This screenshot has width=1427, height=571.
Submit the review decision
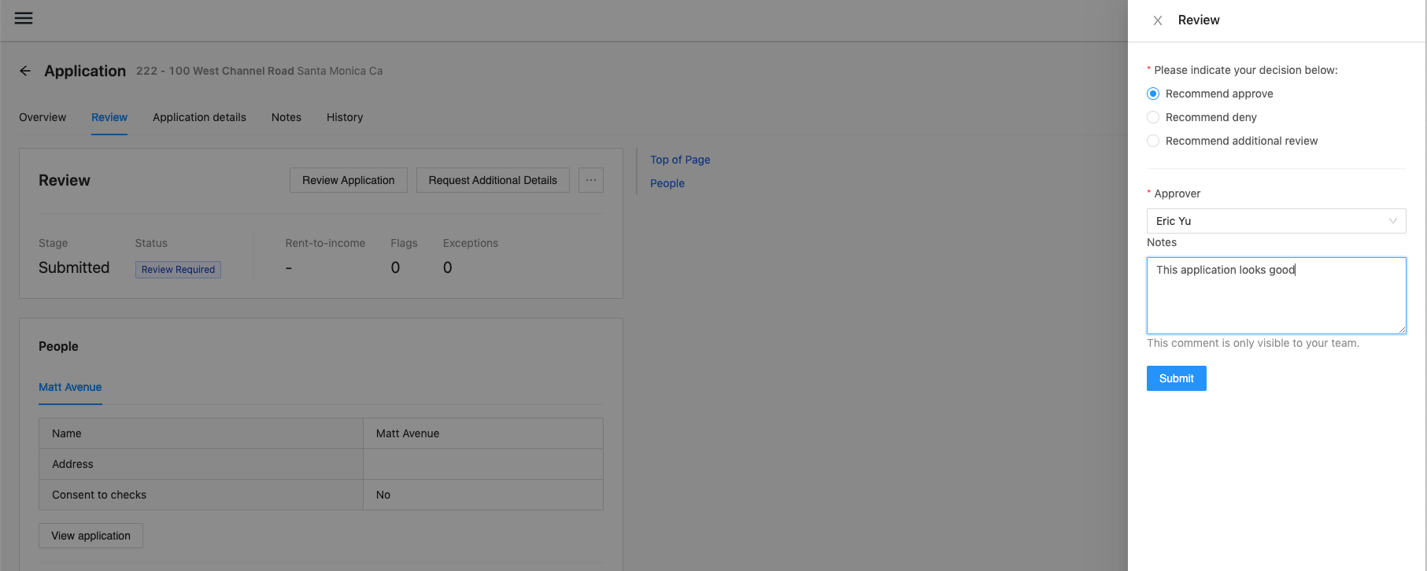1177,378
